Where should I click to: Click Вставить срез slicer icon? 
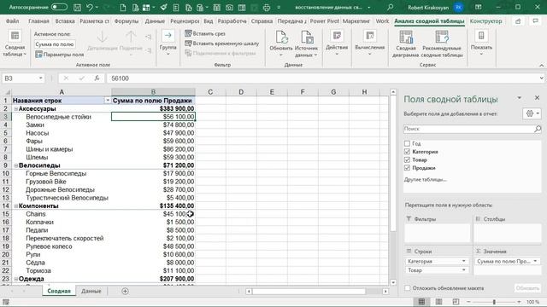click(188, 33)
